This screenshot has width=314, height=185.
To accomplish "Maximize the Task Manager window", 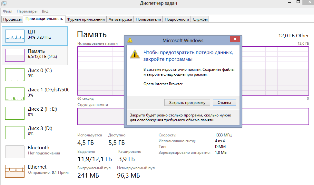I will coord(298,2).
